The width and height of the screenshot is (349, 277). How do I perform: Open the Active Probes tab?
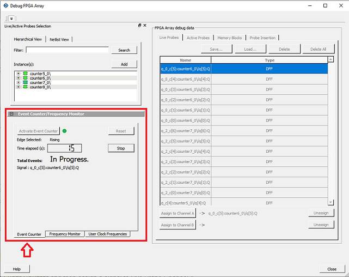click(198, 38)
